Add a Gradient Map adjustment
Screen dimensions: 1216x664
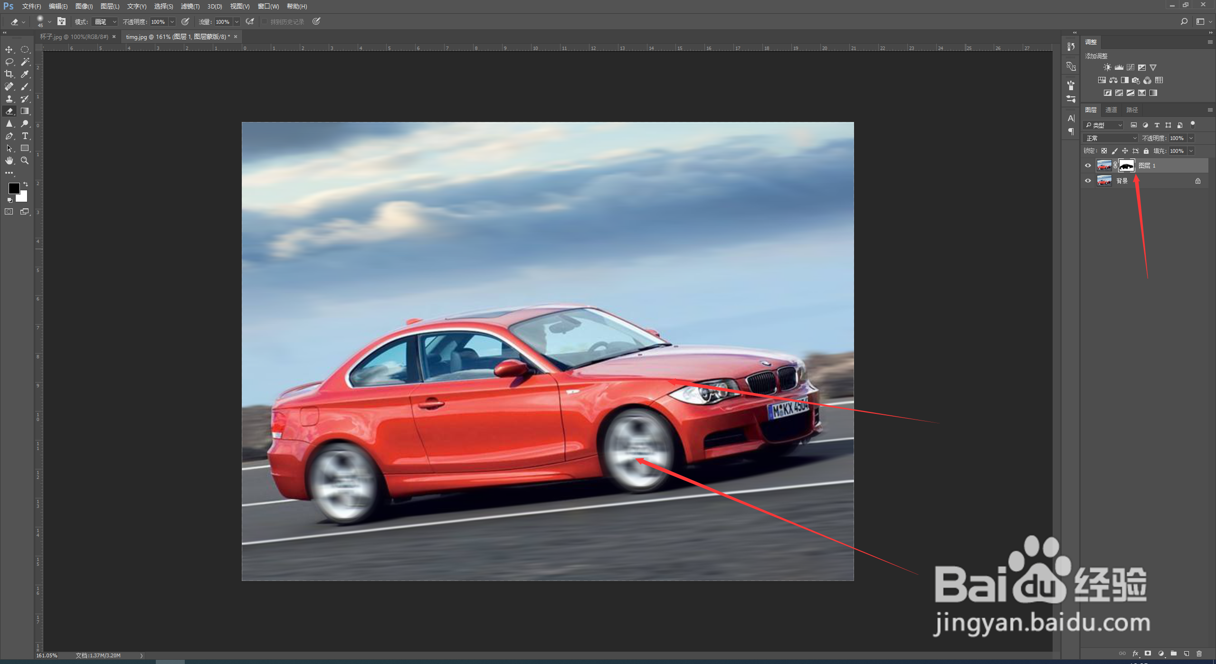point(1153,93)
